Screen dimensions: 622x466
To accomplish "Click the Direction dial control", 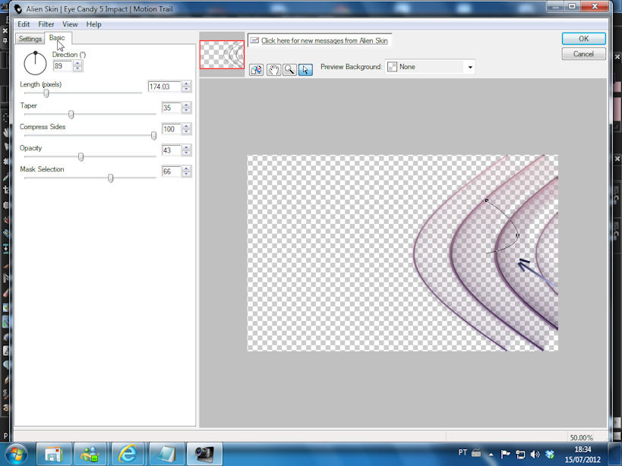I will point(35,64).
